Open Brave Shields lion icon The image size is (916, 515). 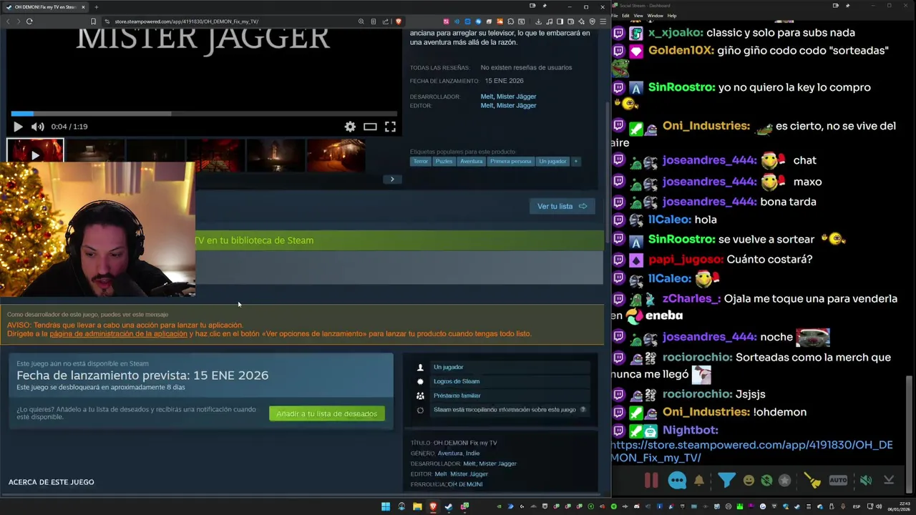pos(399,21)
